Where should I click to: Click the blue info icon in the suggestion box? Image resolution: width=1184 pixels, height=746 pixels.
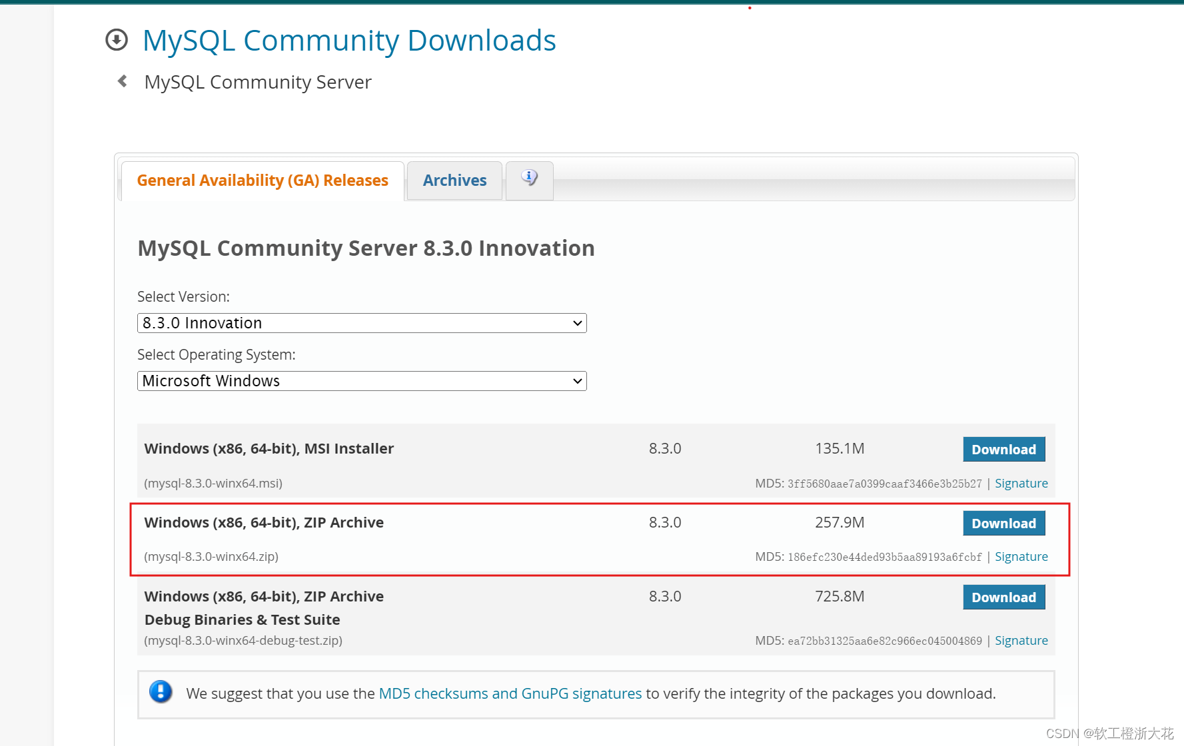point(161,693)
